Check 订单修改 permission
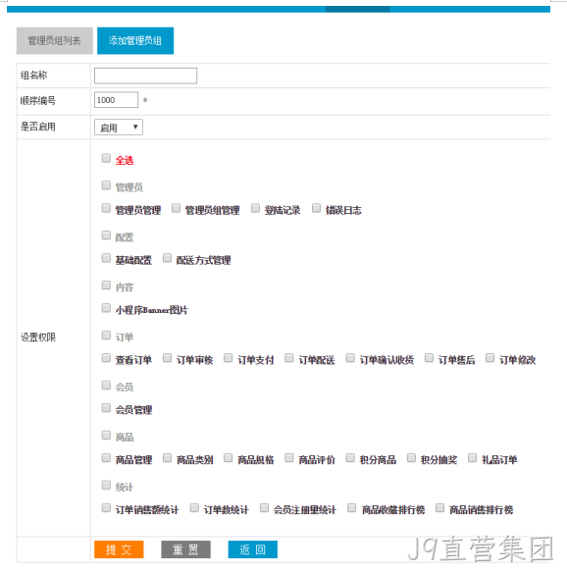The height and width of the screenshot is (573, 567). [x=490, y=358]
